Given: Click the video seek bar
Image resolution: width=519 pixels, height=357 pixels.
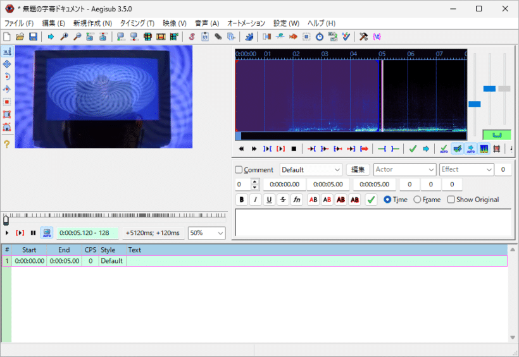Looking at the screenshot, I should click(x=115, y=219).
